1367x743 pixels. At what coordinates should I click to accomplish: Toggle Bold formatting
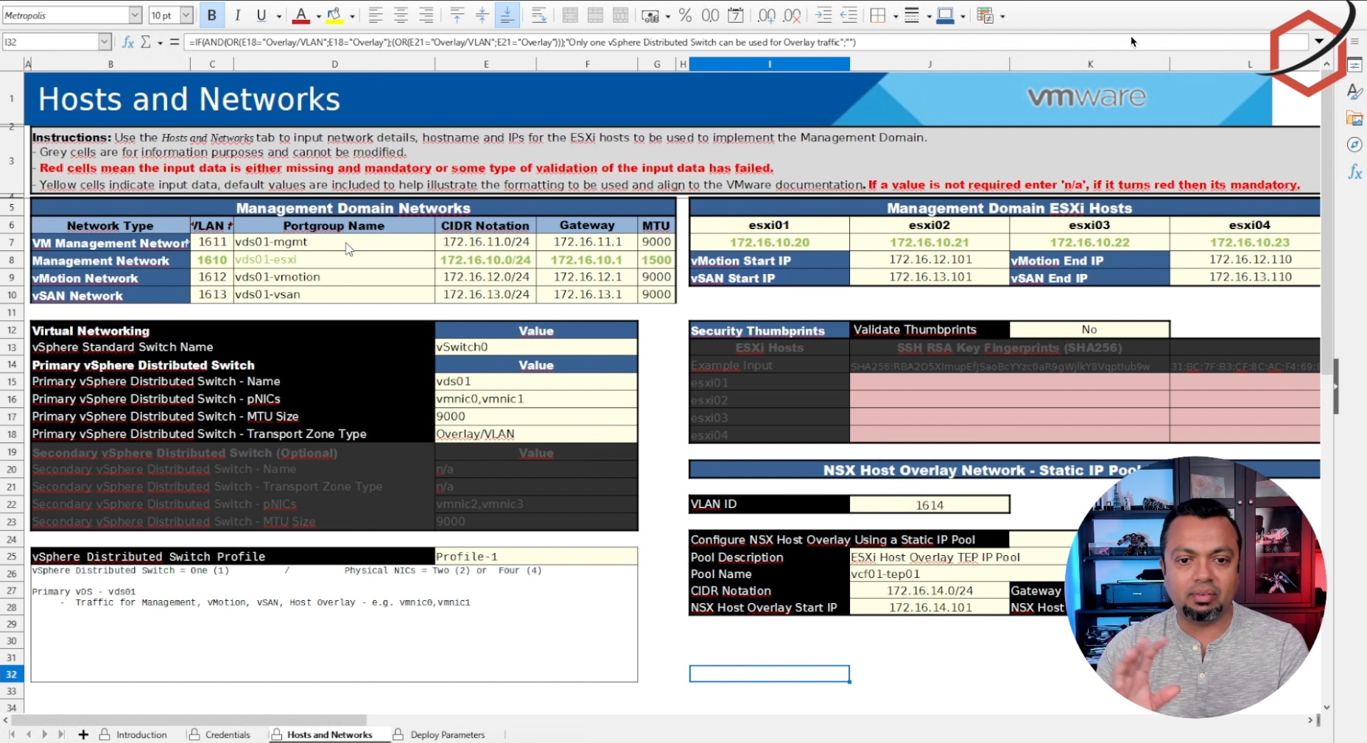tap(212, 15)
